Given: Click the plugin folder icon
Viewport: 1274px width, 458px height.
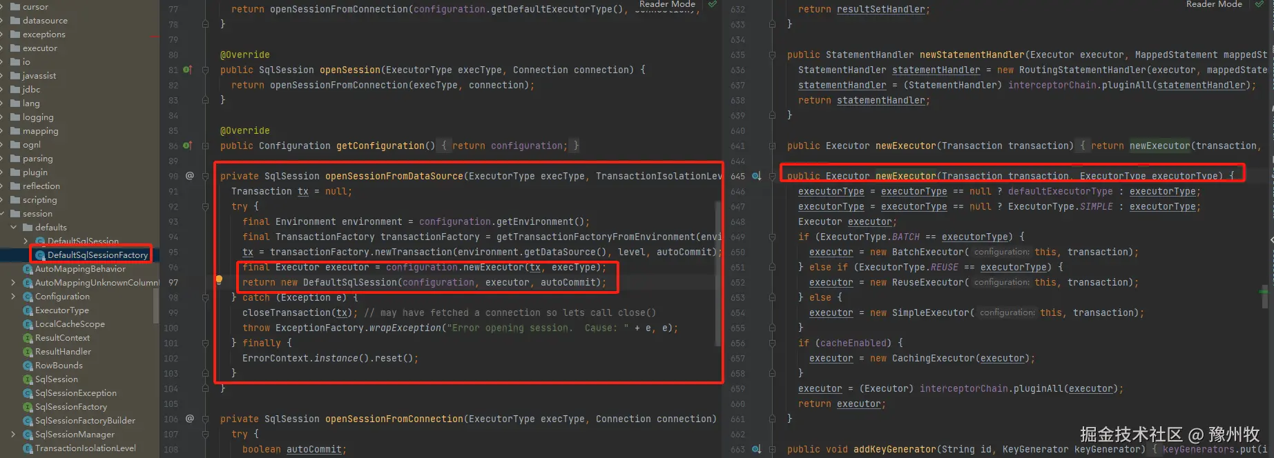Looking at the screenshot, I should (x=15, y=172).
